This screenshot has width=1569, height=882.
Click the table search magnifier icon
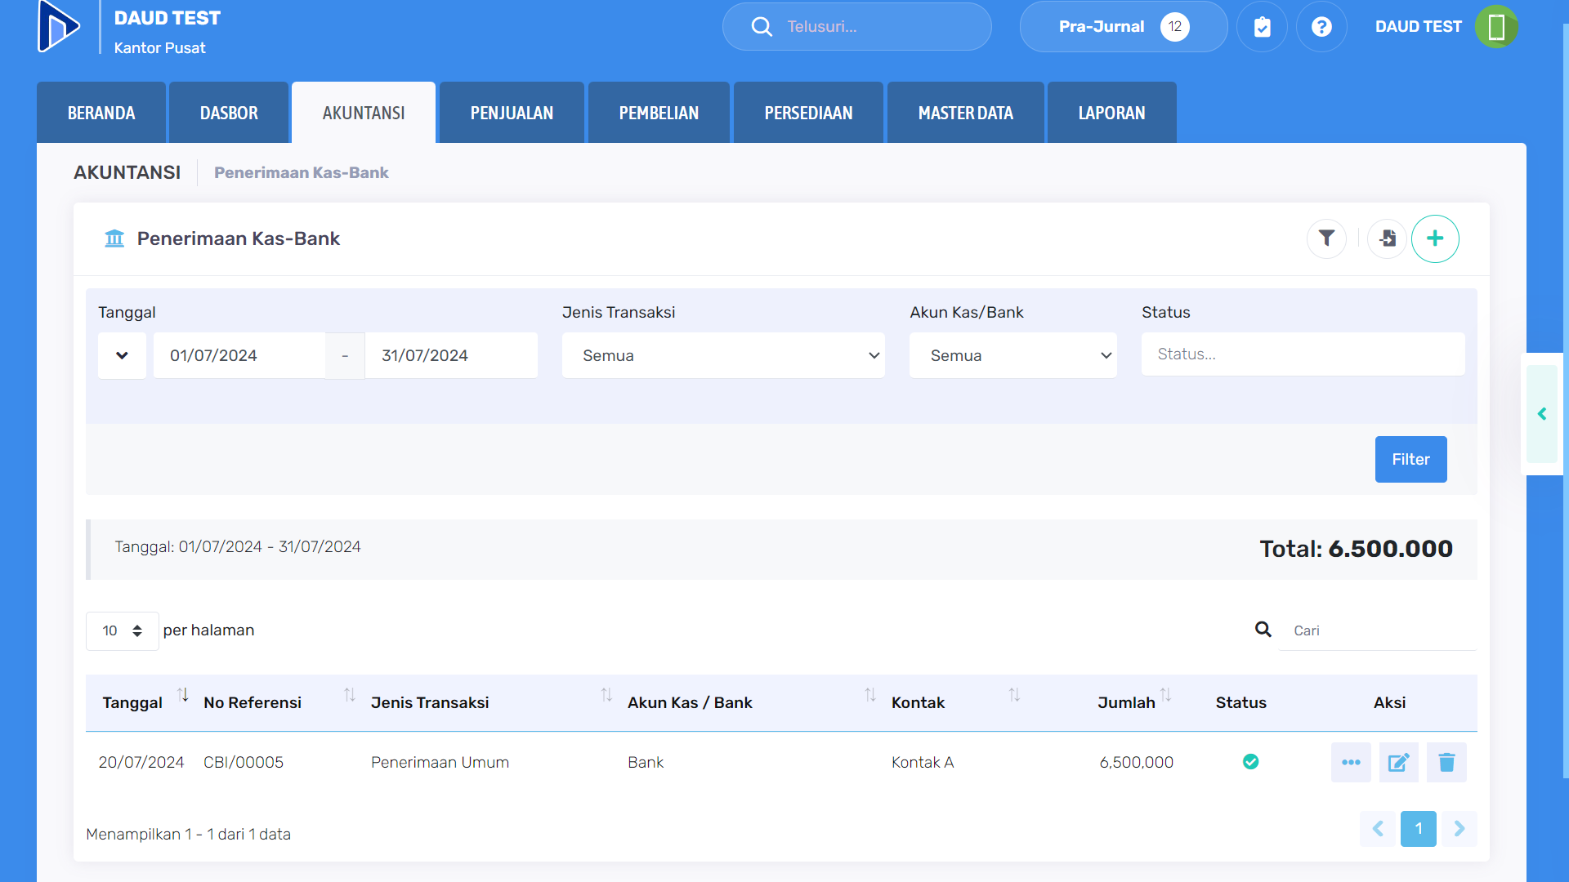point(1263,630)
